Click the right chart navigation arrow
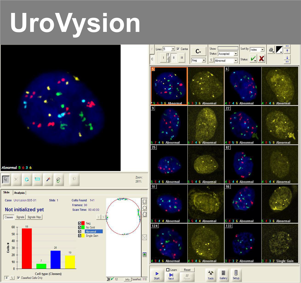Screen dimensions: 301x283 [x=103, y=217]
